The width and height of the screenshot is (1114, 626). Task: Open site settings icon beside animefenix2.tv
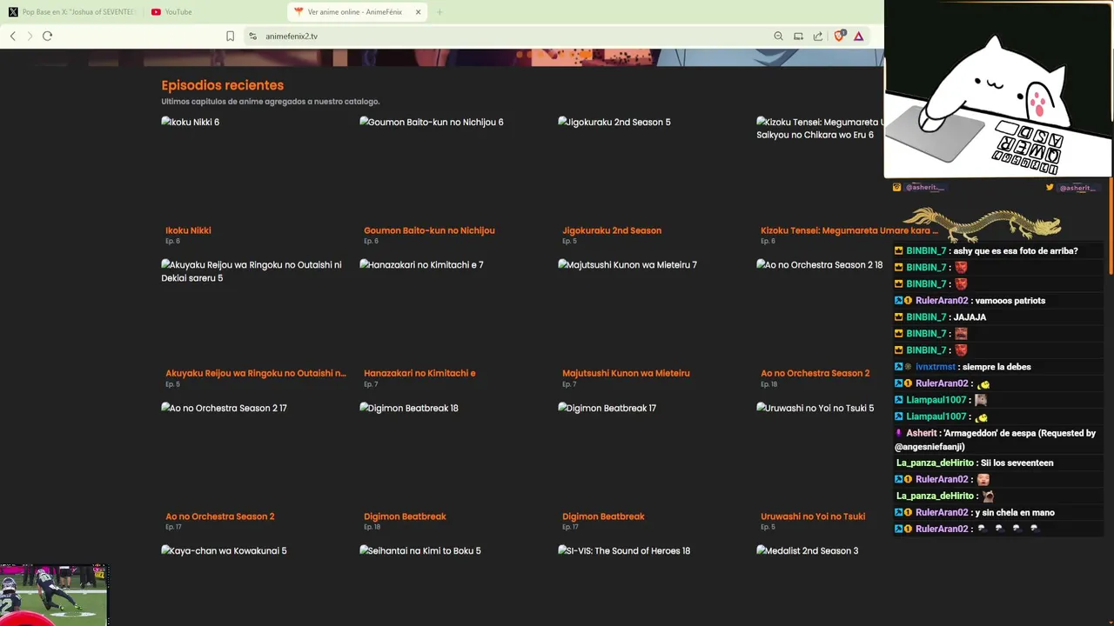point(252,36)
